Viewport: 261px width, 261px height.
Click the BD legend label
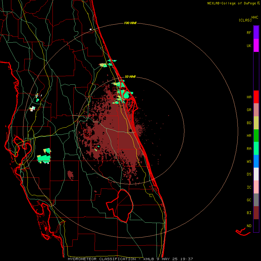249,123
